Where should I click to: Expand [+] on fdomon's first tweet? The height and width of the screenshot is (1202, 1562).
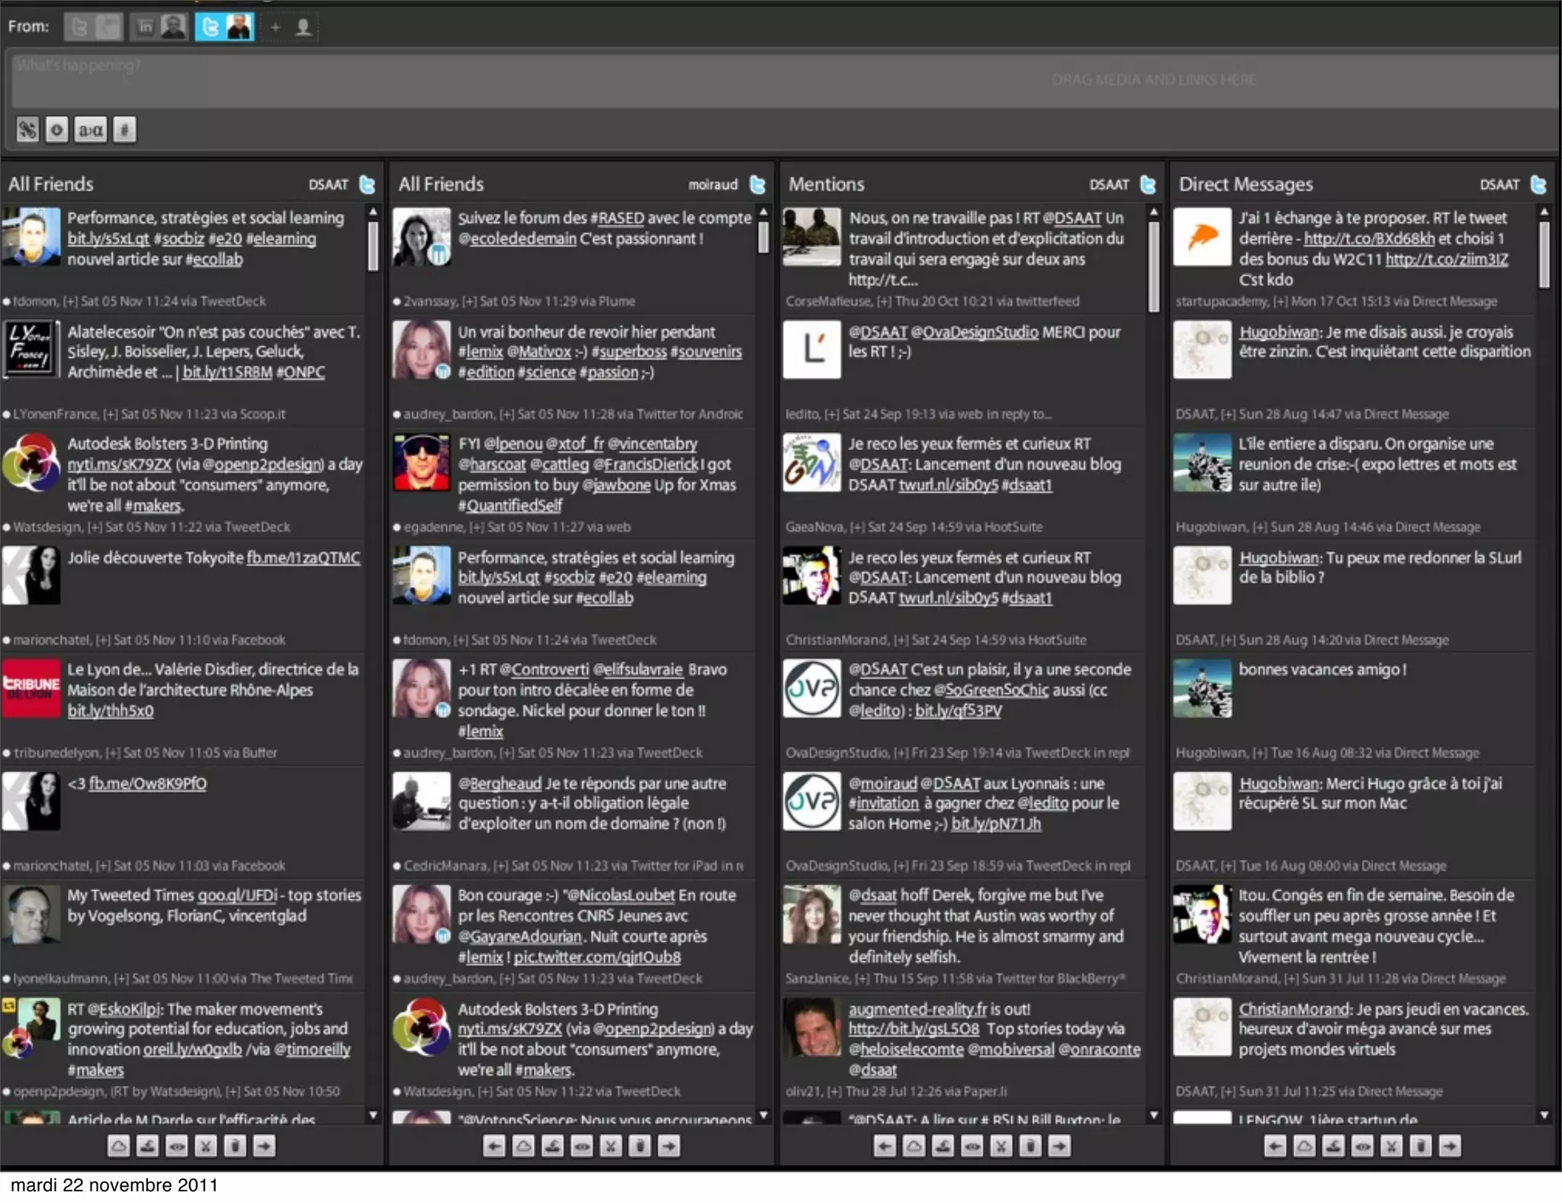click(x=70, y=301)
